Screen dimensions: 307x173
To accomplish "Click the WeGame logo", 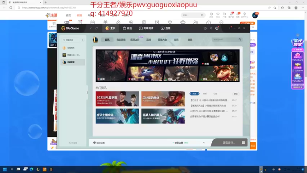I will 70,28.
